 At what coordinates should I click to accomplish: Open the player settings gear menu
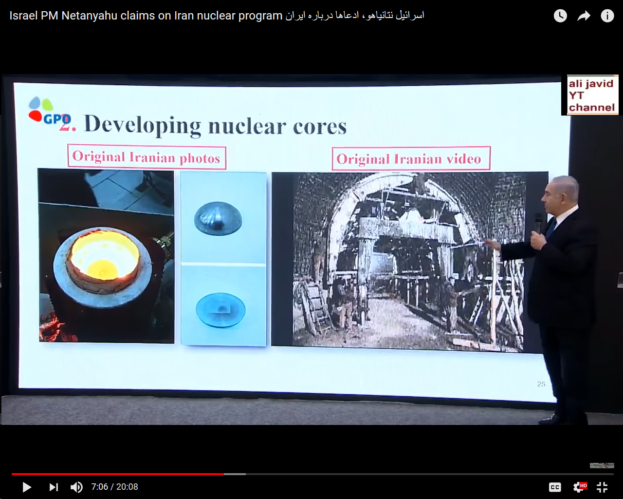[580, 487]
